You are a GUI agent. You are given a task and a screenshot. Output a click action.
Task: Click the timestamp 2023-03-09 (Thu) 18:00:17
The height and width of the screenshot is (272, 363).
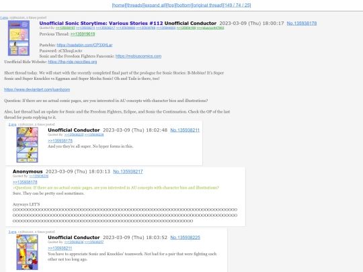click(251, 24)
